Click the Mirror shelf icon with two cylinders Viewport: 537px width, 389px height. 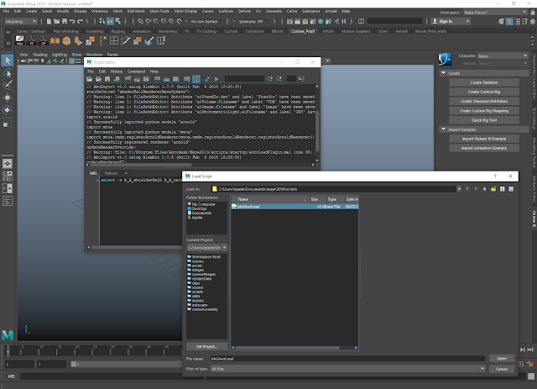(55, 41)
